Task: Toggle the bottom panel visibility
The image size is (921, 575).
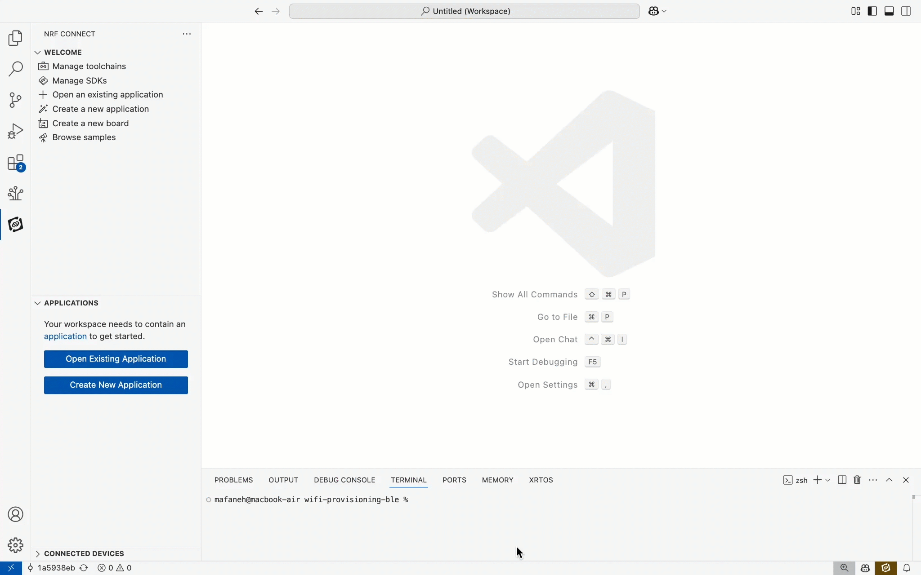Action: point(889,11)
